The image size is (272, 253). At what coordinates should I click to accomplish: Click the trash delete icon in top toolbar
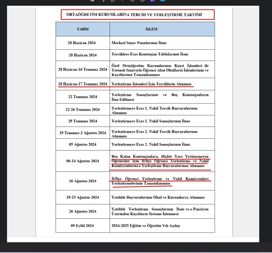point(112,1)
